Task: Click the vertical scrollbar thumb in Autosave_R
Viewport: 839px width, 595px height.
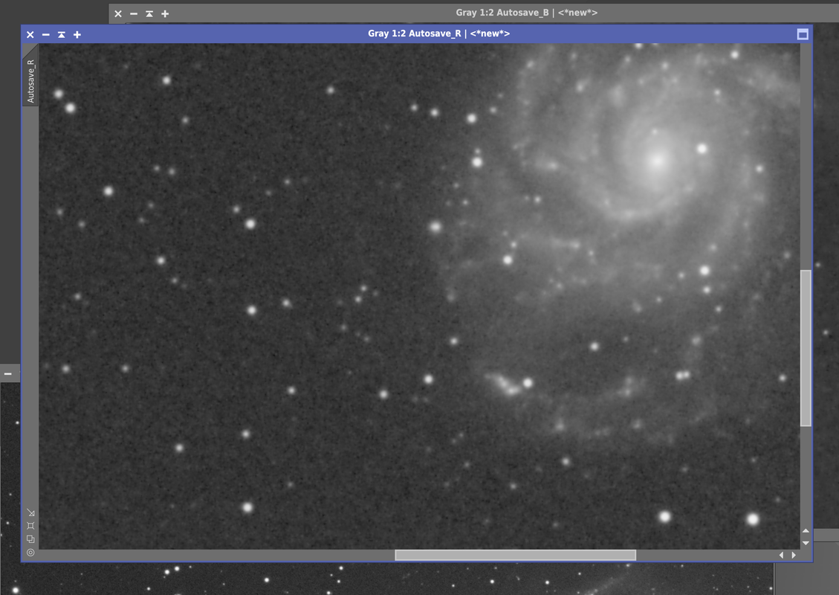Action: coord(806,348)
